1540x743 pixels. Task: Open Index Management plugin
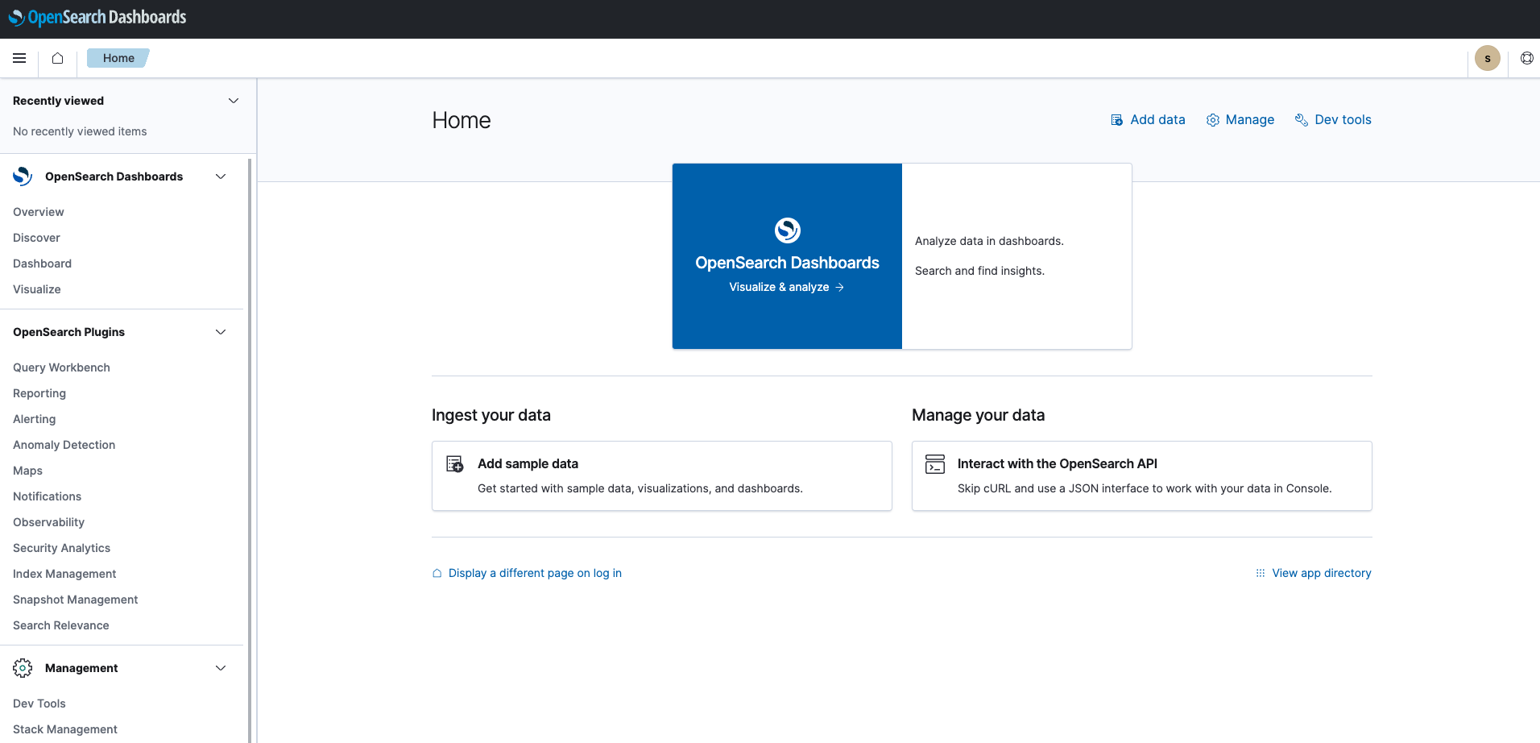click(x=64, y=574)
